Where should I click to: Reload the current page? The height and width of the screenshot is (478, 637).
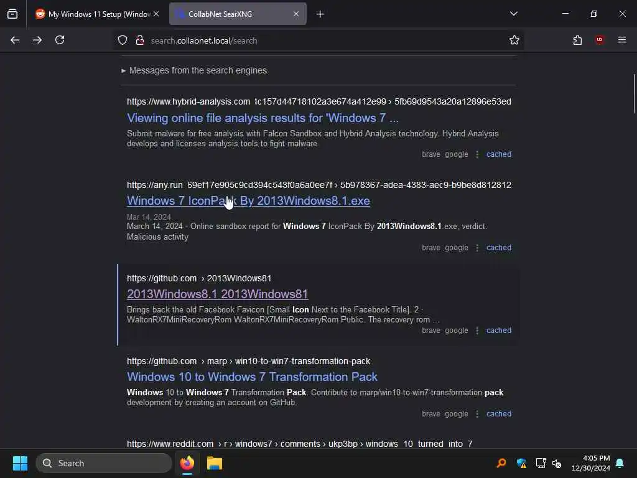[60, 40]
